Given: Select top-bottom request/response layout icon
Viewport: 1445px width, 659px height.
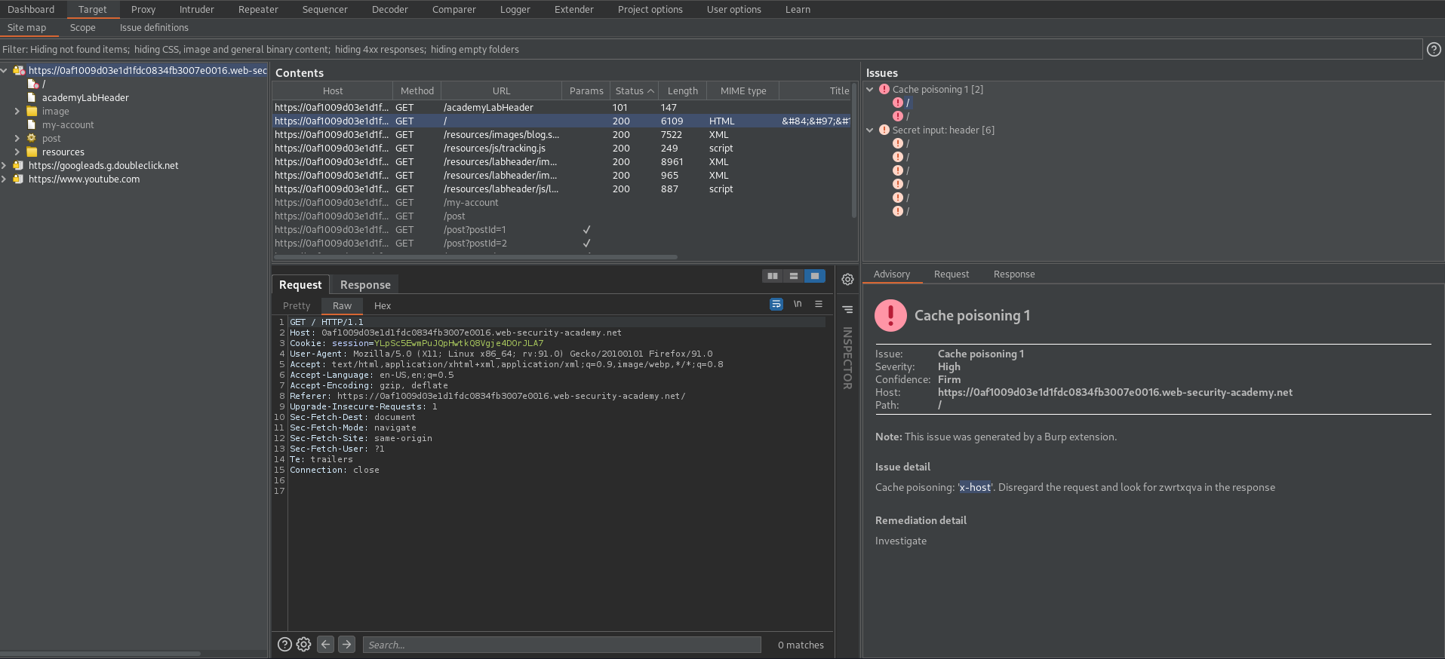Looking at the screenshot, I should (794, 276).
